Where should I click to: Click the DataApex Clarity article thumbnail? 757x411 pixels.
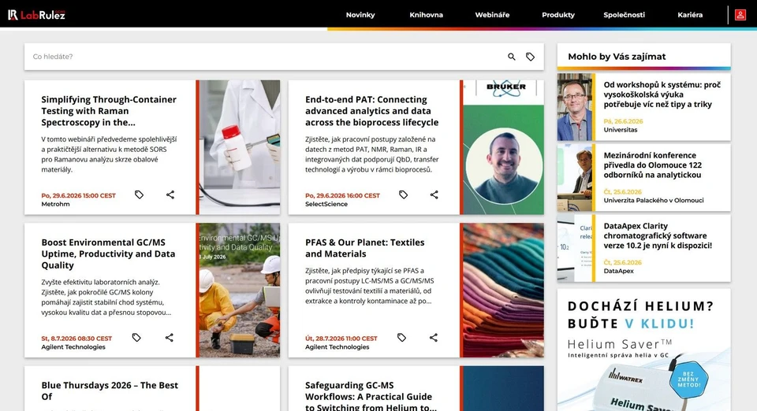coord(575,248)
